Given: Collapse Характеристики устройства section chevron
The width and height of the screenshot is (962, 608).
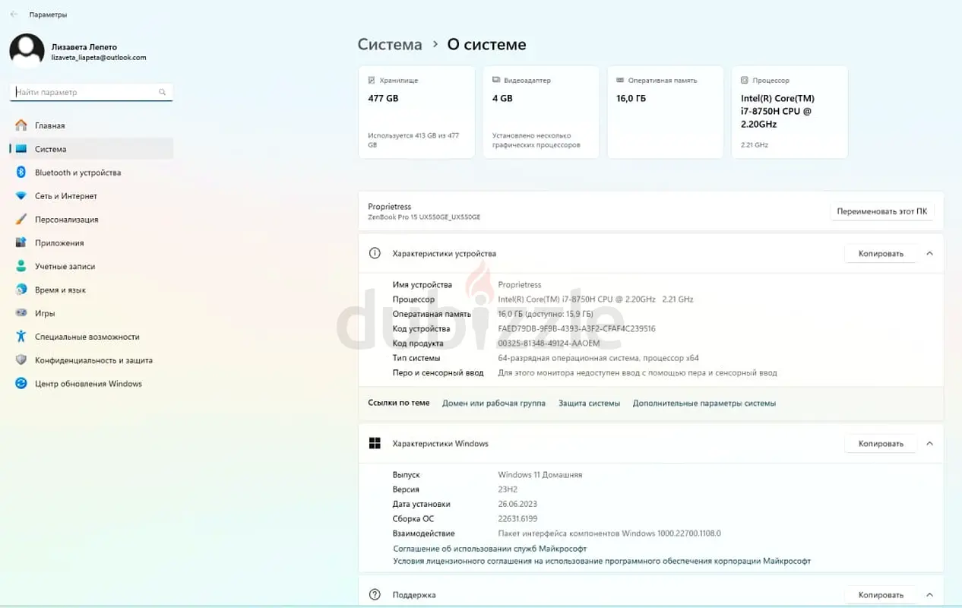Looking at the screenshot, I should (x=929, y=254).
